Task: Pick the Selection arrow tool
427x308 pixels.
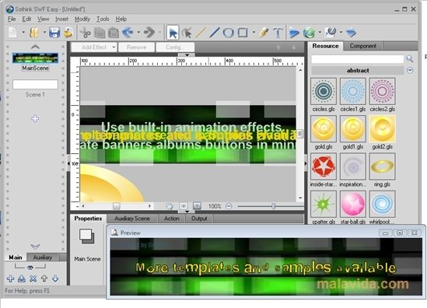Action: [x=173, y=33]
